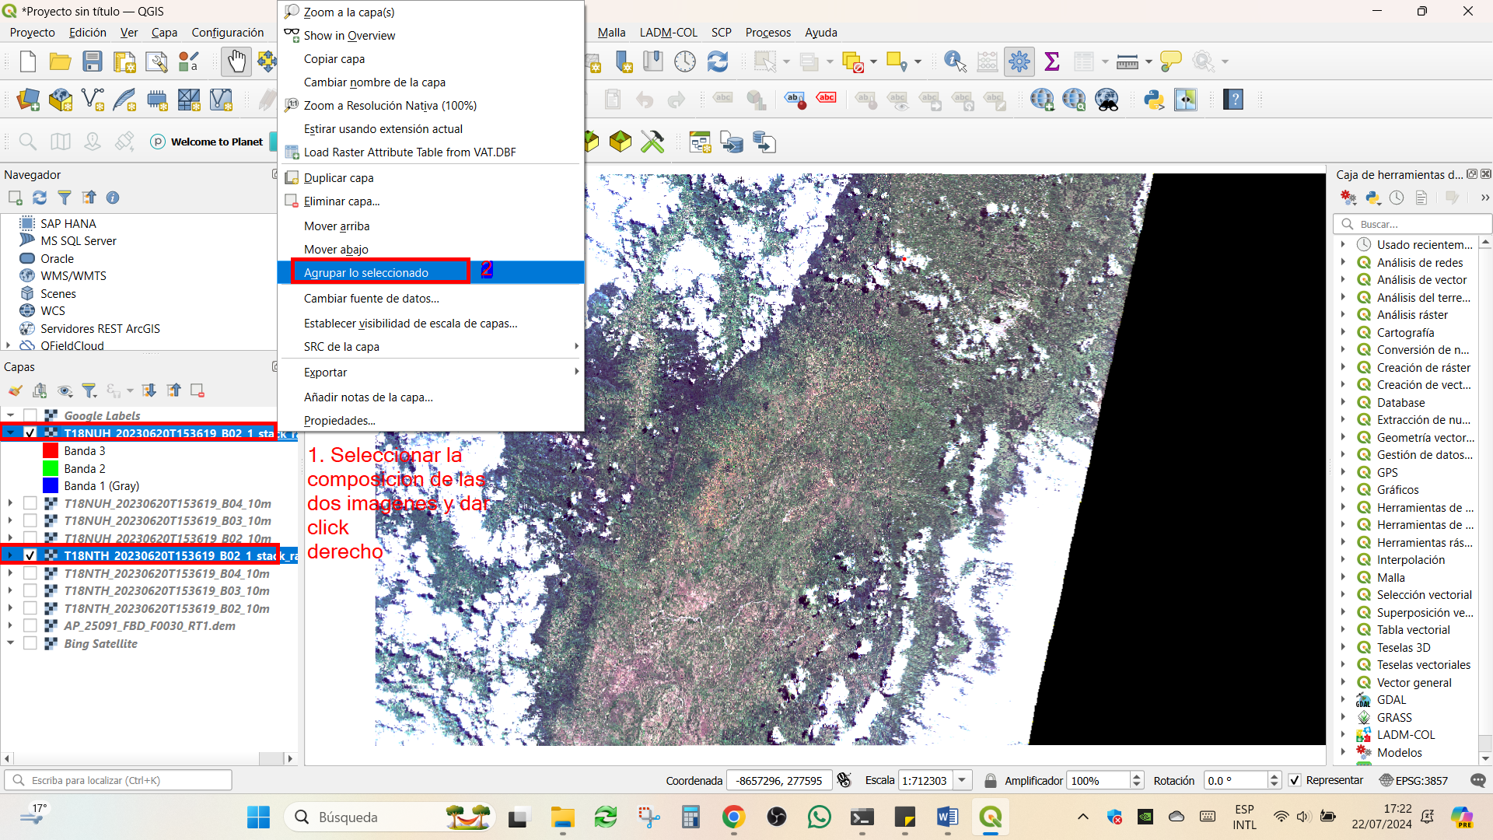Click the red Banda 3 color swatch
1493x840 pixels.
click(x=51, y=450)
